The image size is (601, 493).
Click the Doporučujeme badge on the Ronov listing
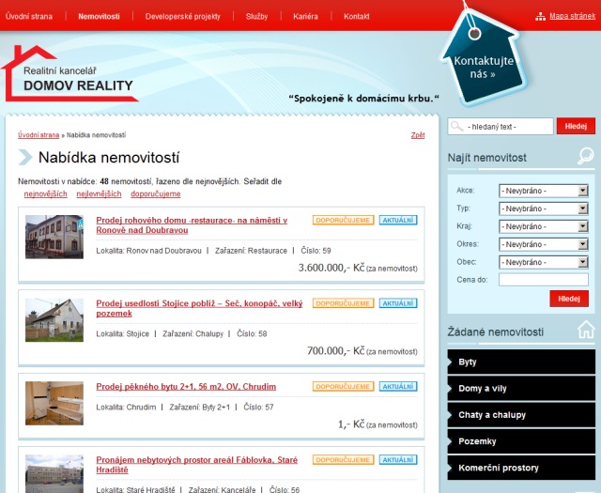pos(343,220)
